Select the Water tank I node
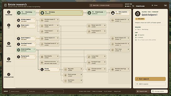 [x=26, y=26]
